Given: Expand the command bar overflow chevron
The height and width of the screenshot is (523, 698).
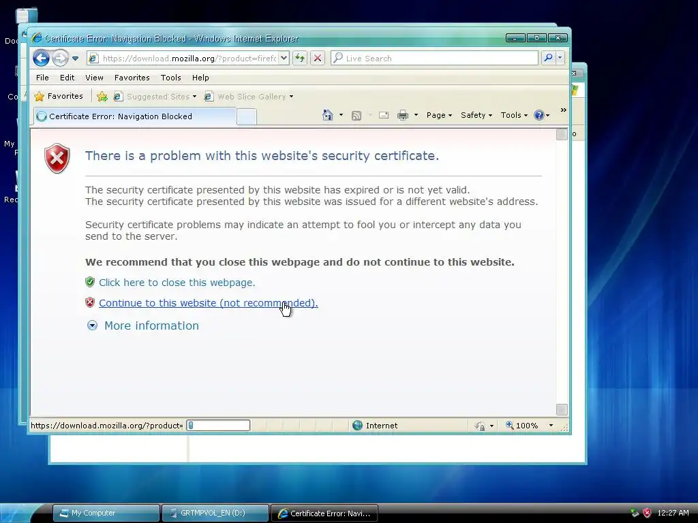Looking at the screenshot, I should (x=563, y=110).
